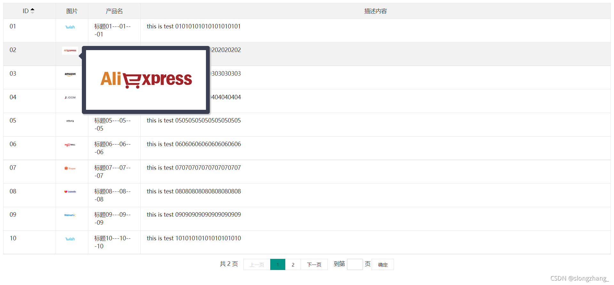
Task: Click description 'this is test 07070707070707070707'
Action: point(194,168)
